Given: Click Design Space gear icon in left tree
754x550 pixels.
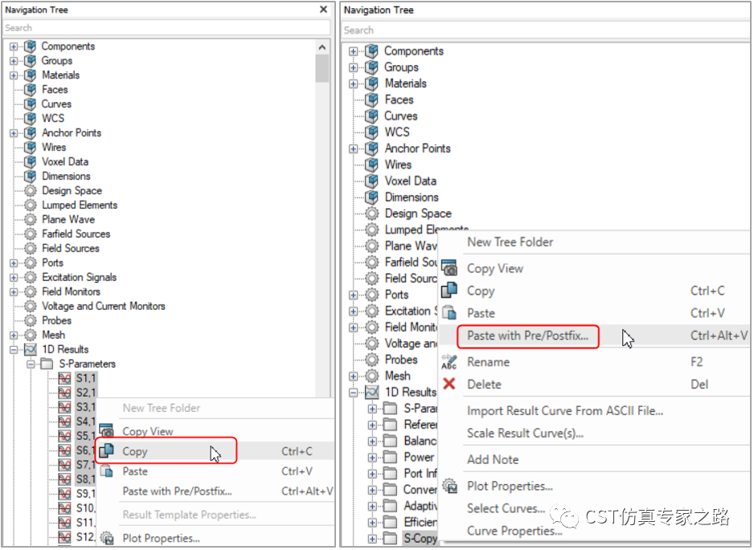Looking at the screenshot, I should click(31, 191).
